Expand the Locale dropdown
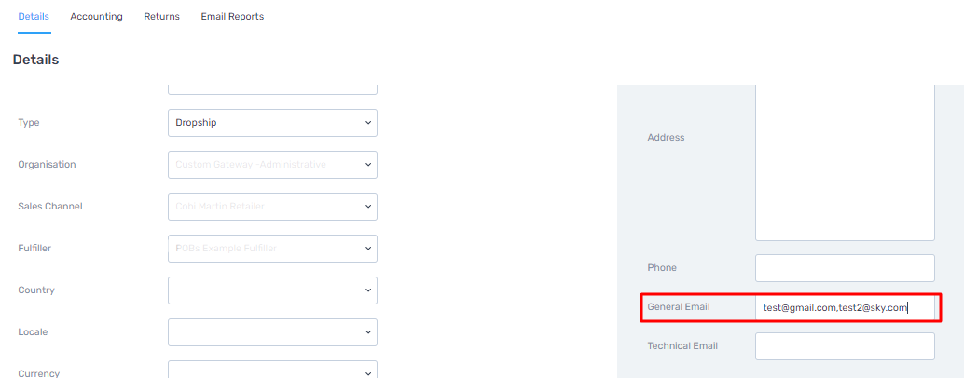Image resolution: width=964 pixels, height=378 pixels. coord(272,332)
